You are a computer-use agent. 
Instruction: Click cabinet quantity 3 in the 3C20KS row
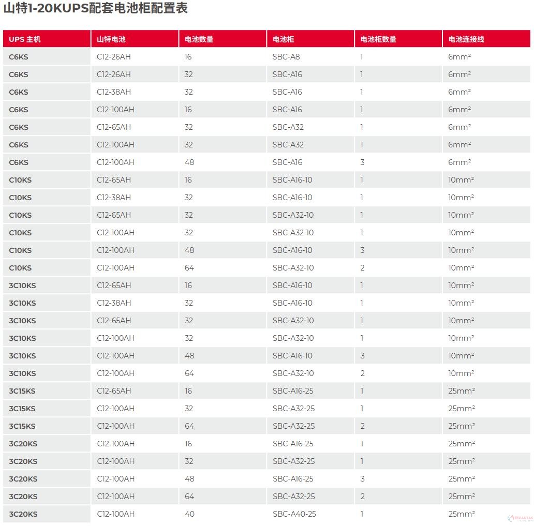click(x=362, y=479)
